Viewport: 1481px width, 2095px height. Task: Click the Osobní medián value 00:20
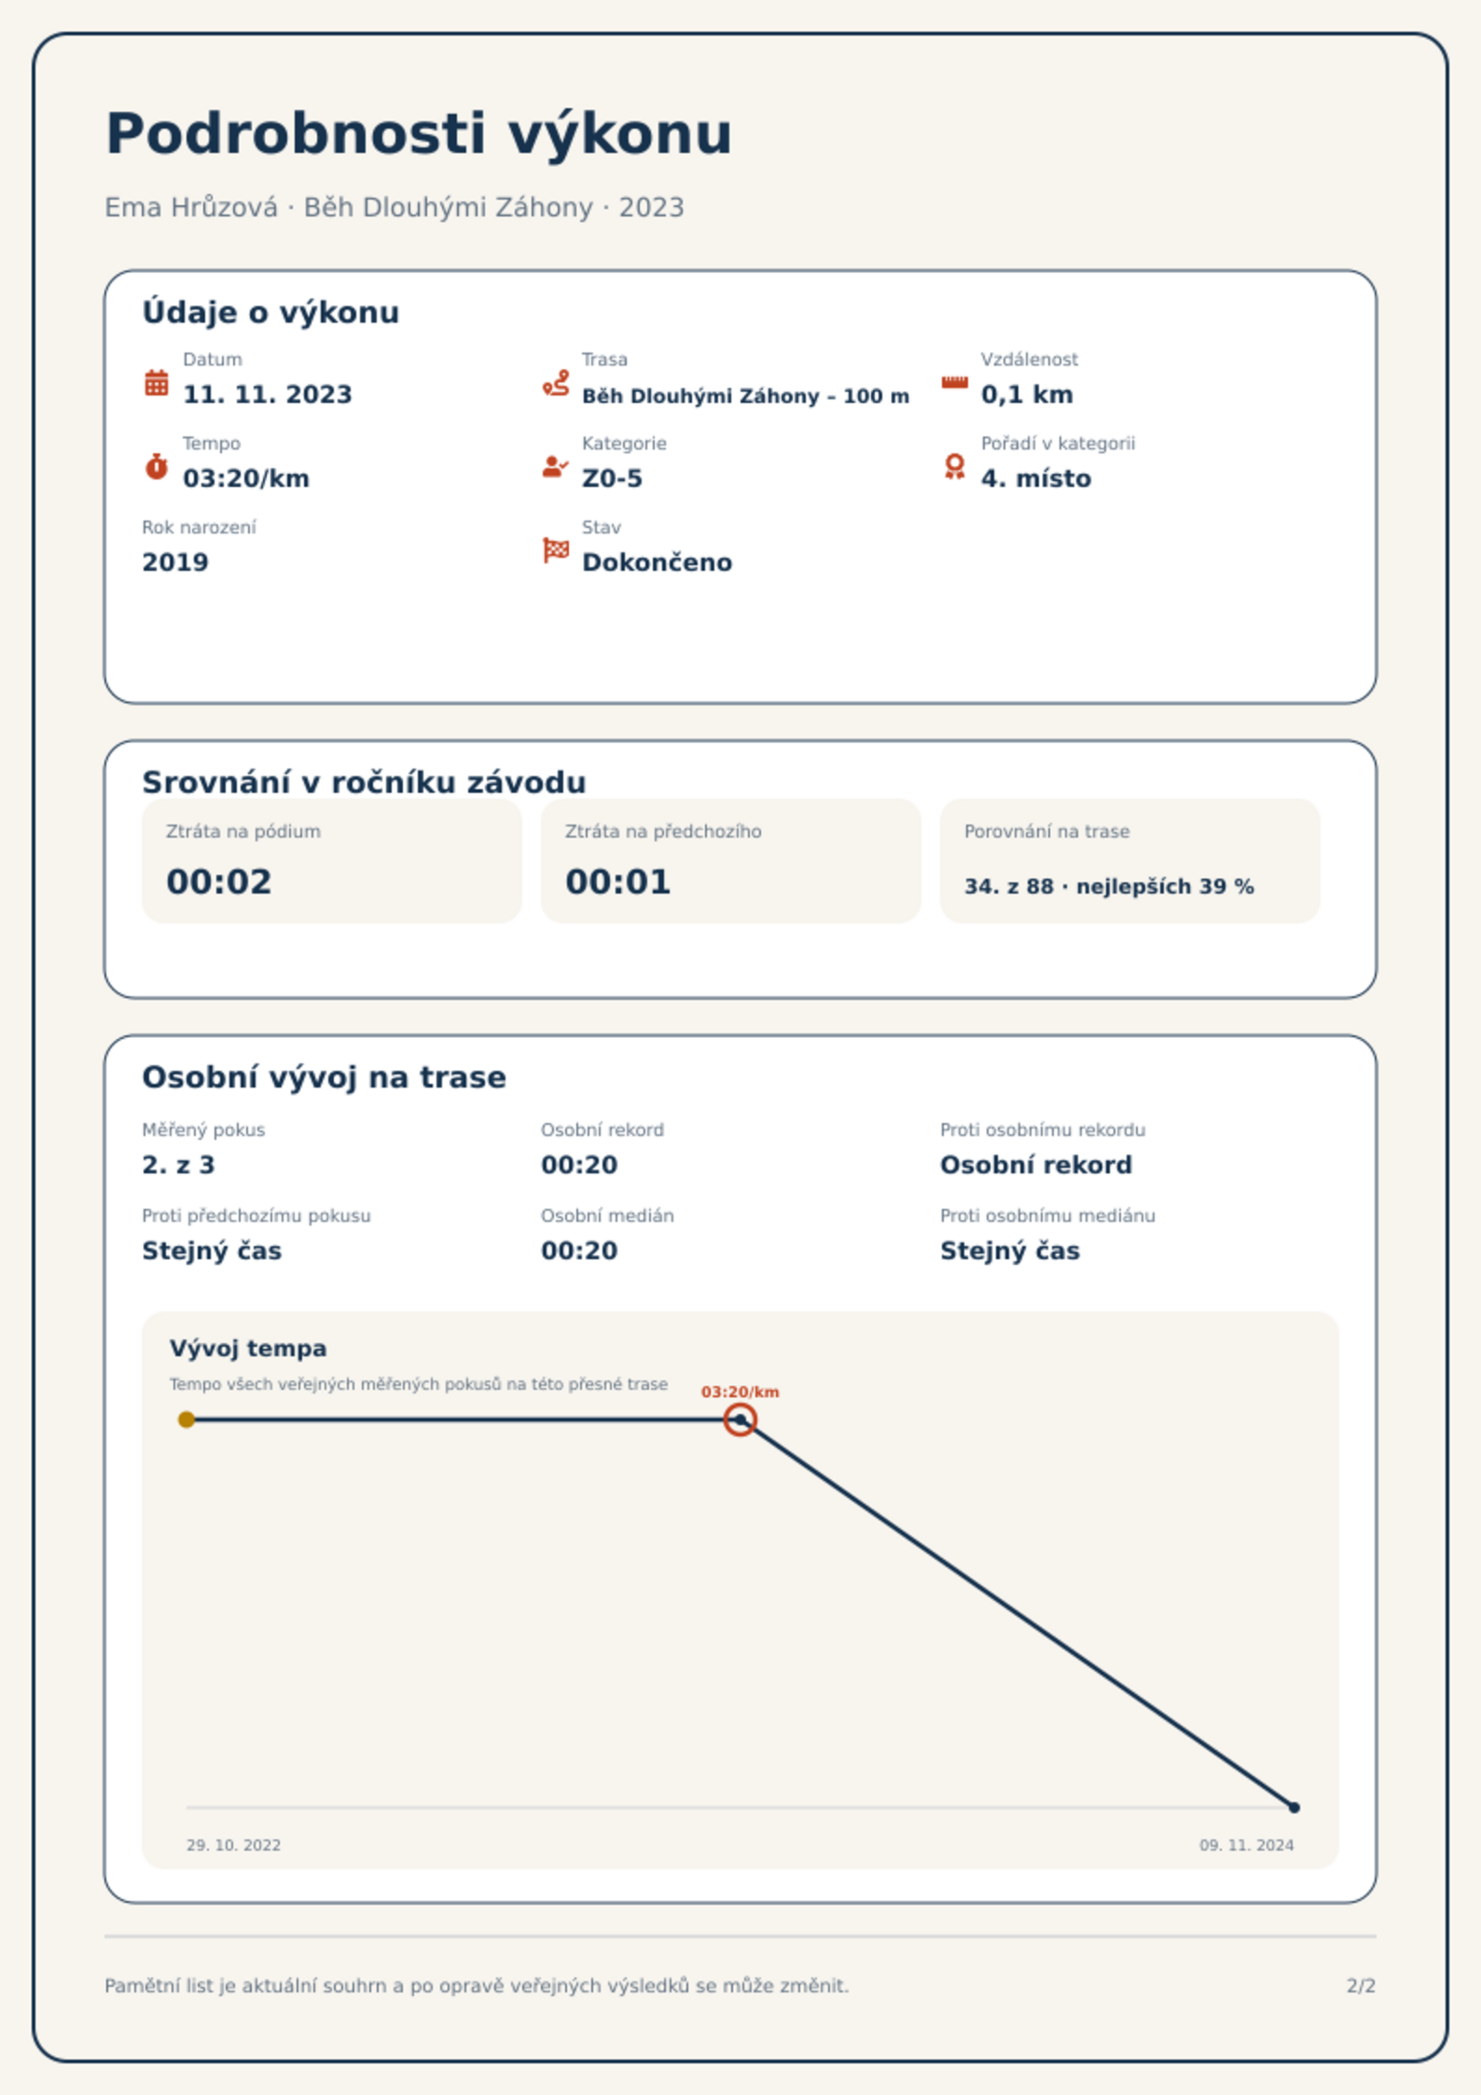click(579, 1251)
